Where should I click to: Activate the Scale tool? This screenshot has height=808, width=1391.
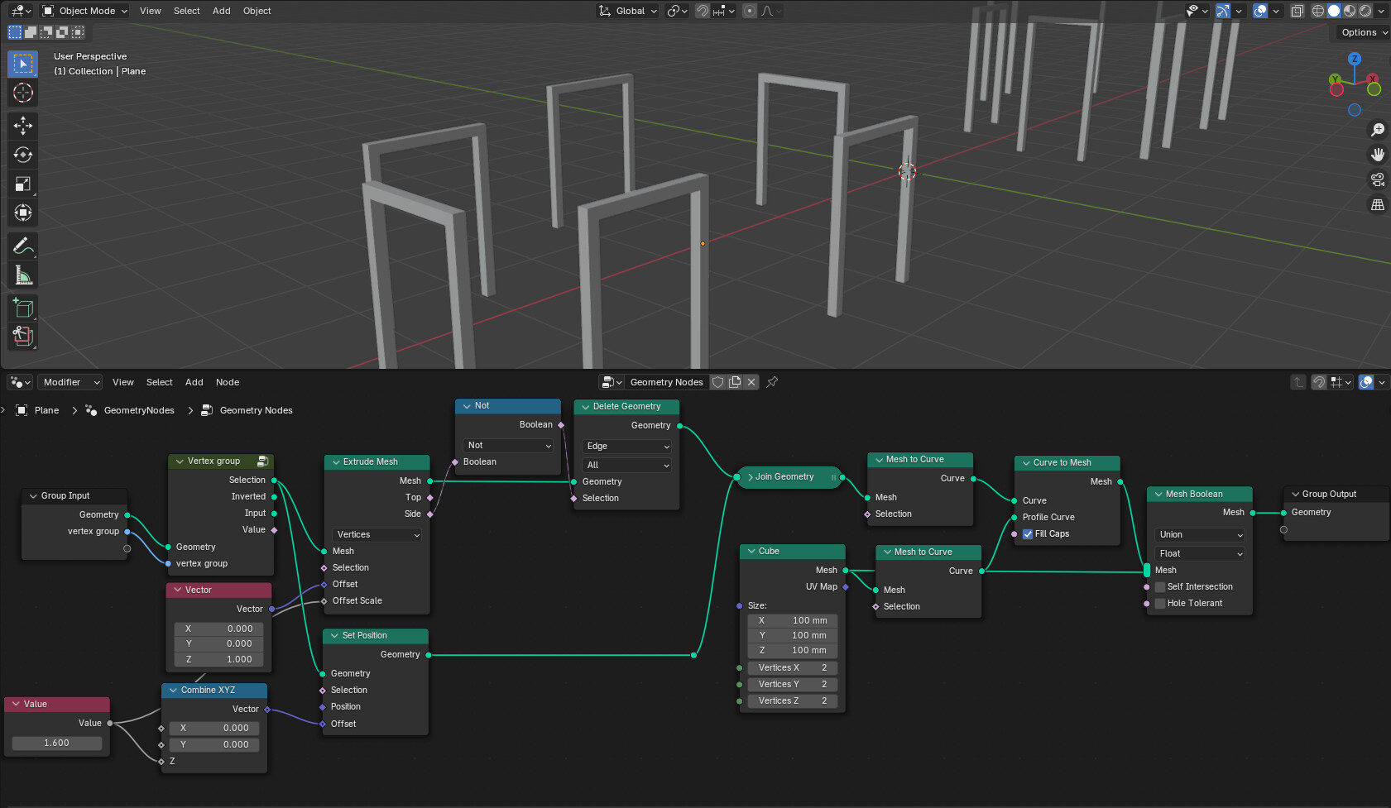point(23,184)
